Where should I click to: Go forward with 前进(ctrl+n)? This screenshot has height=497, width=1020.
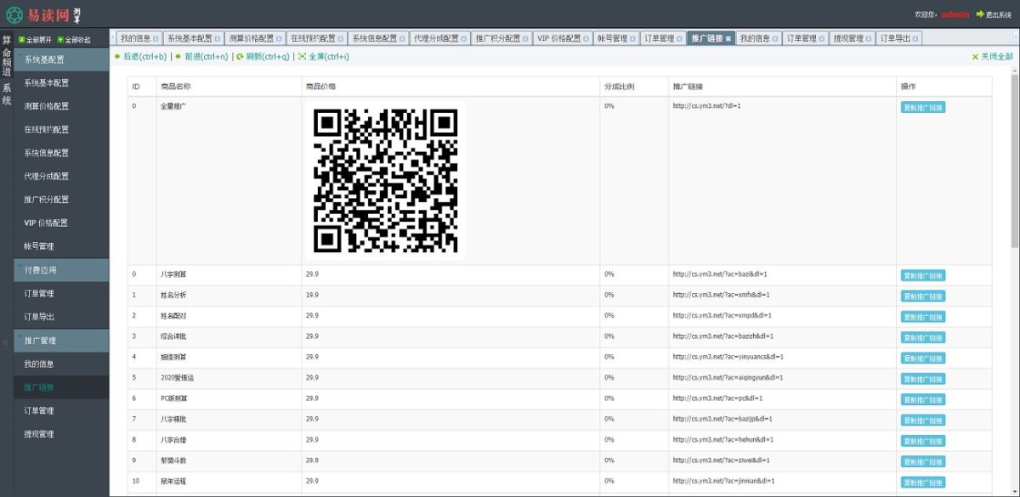click(x=201, y=57)
